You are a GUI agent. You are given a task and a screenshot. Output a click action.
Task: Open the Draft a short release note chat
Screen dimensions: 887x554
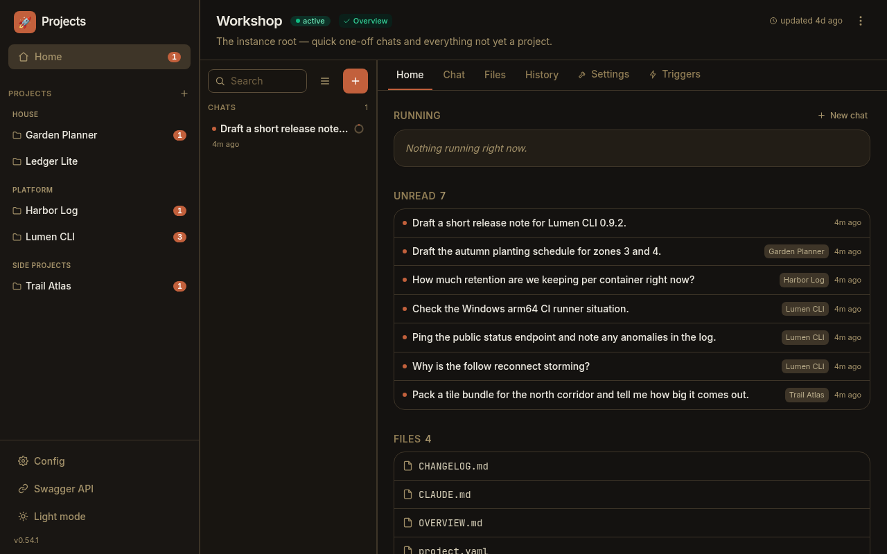pyautogui.click(x=288, y=136)
